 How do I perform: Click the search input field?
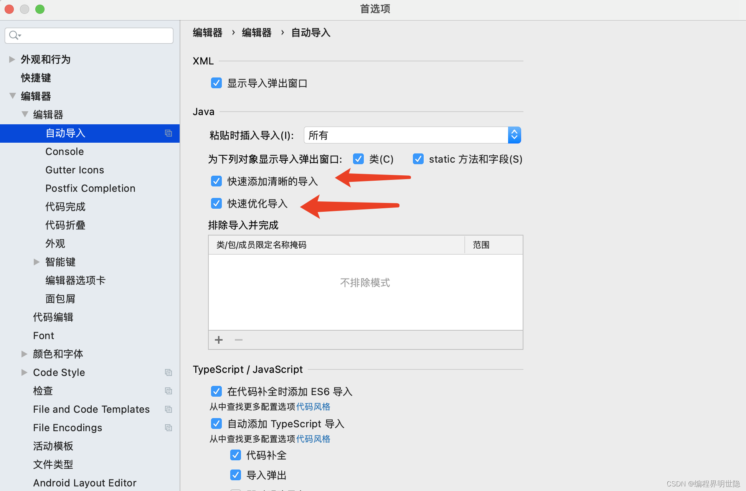(x=90, y=35)
